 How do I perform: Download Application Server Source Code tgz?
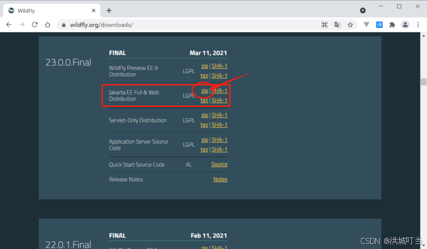[204, 150]
